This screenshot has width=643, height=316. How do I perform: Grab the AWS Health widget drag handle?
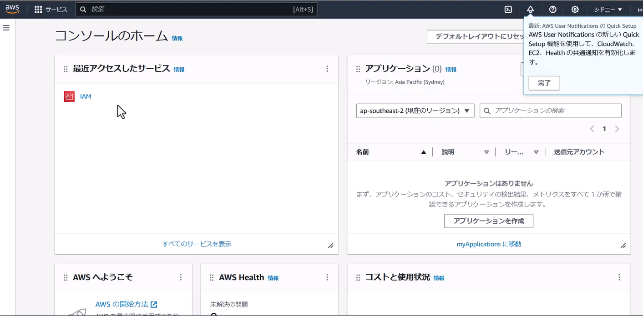[212, 277]
